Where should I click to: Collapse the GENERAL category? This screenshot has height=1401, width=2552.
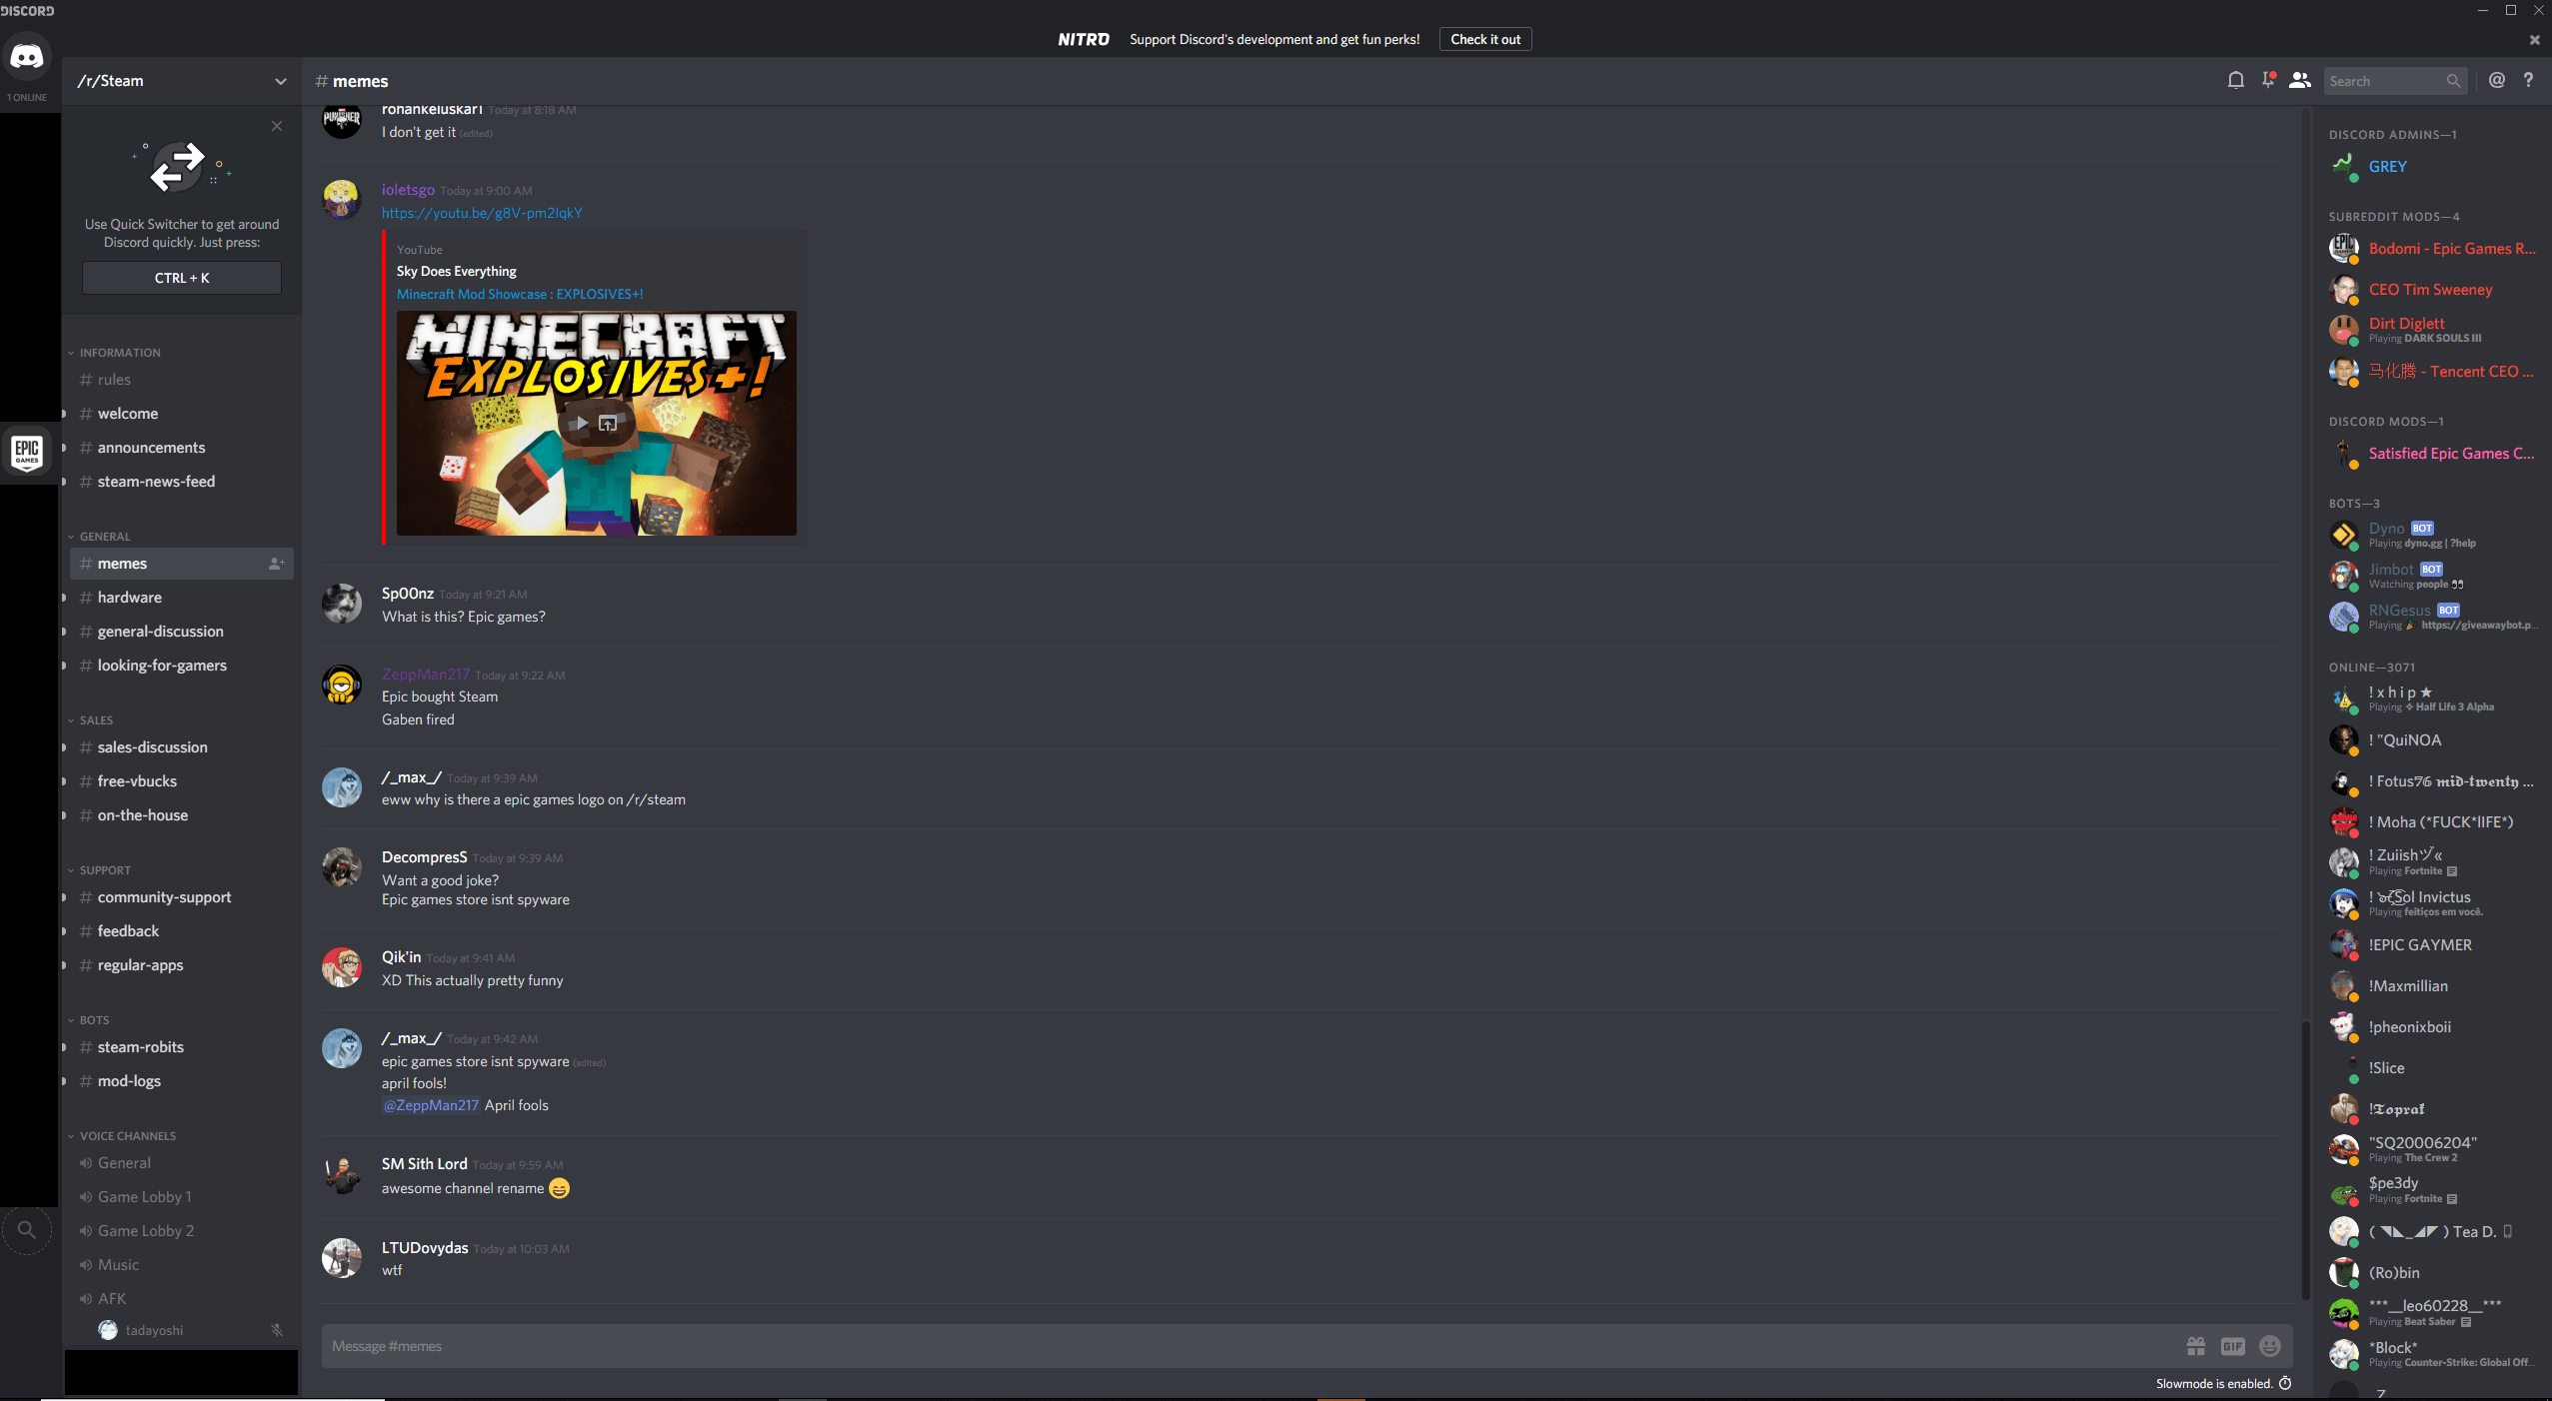pos(101,536)
